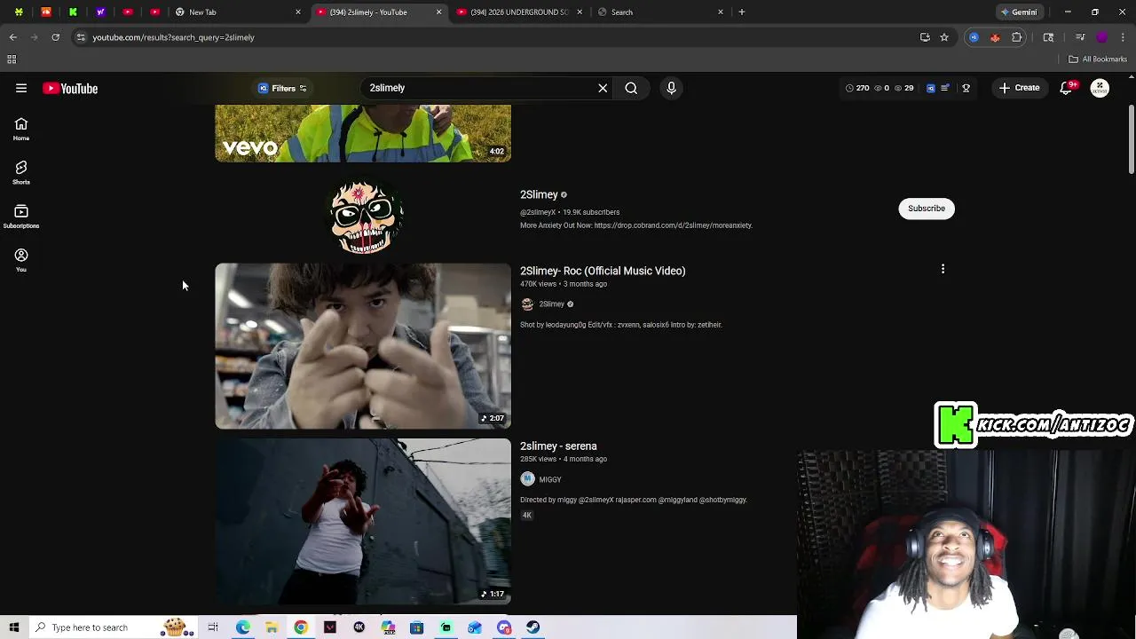Open a new browser tab with plus
This screenshot has height=639, width=1136.
tap(742, 12)
